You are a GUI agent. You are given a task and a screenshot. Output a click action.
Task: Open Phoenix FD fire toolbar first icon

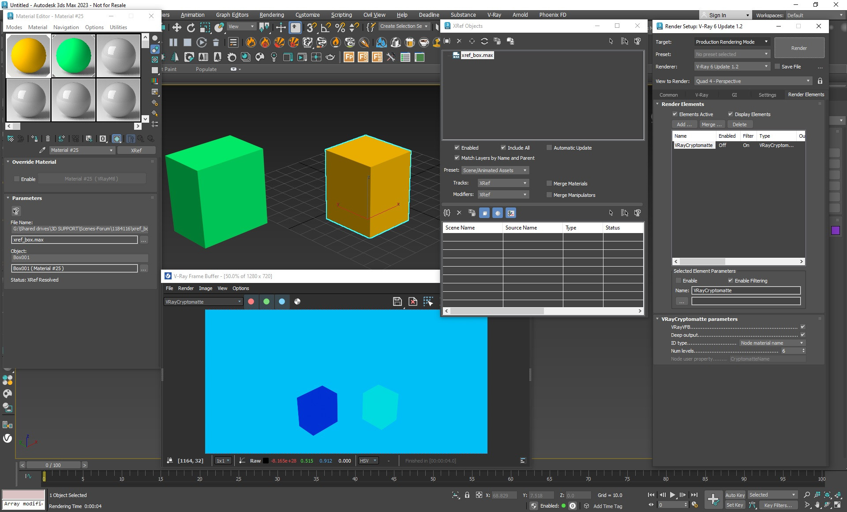coord(251,42)
